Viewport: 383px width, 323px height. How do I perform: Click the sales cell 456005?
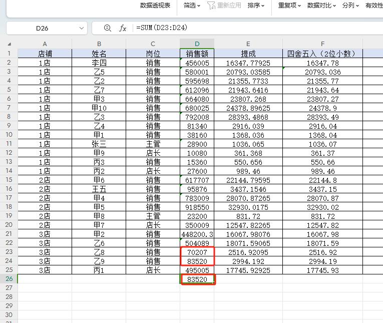pyautogui.click(x=197, y=63)
